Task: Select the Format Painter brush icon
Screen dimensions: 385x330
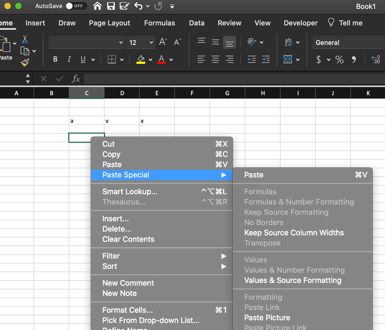Action: coord(25,62)
